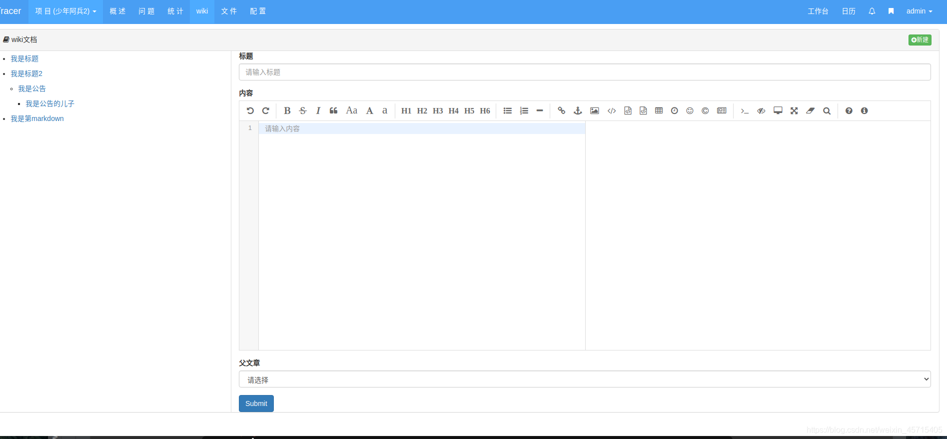Open the 概述 navigation tab
Screen dimensions: 947x439
click(x=117, y=11)
